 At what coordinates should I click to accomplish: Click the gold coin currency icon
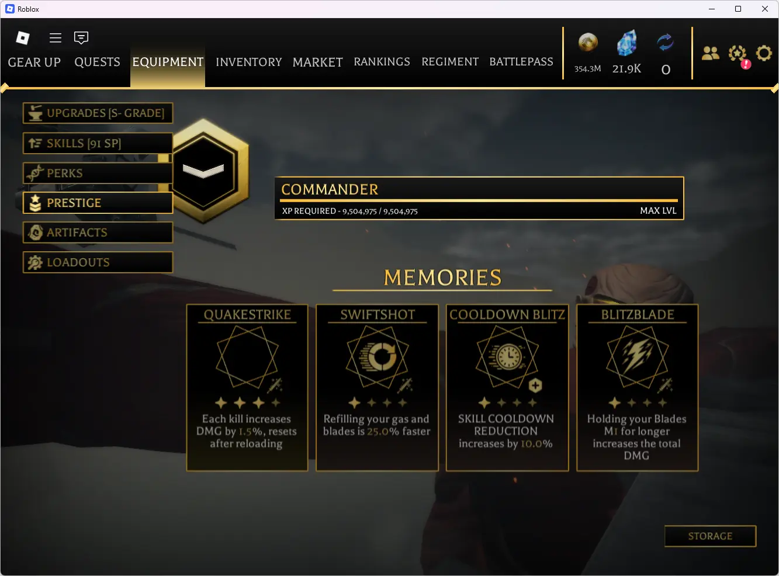point(588,43)
